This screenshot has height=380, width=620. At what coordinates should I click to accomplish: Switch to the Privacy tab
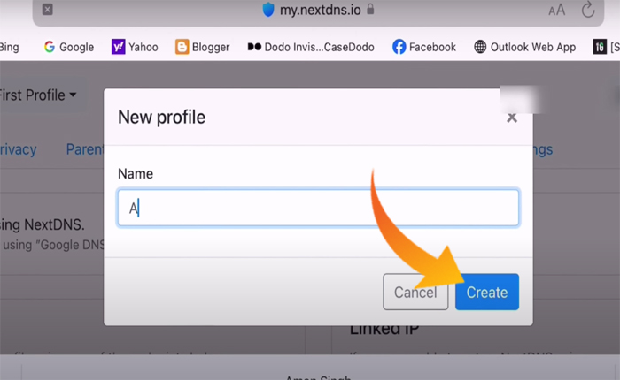tap(18, 149)
